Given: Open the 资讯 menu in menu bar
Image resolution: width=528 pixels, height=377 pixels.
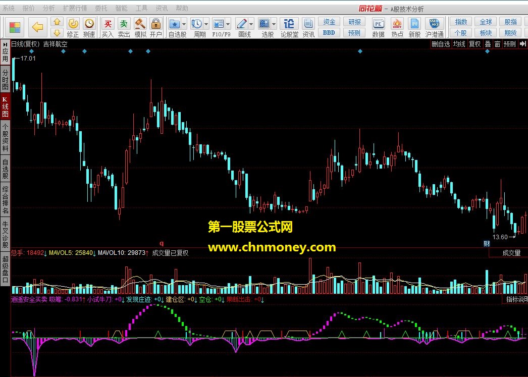Looking at the screenshot, I should click(x=162, y=8).
